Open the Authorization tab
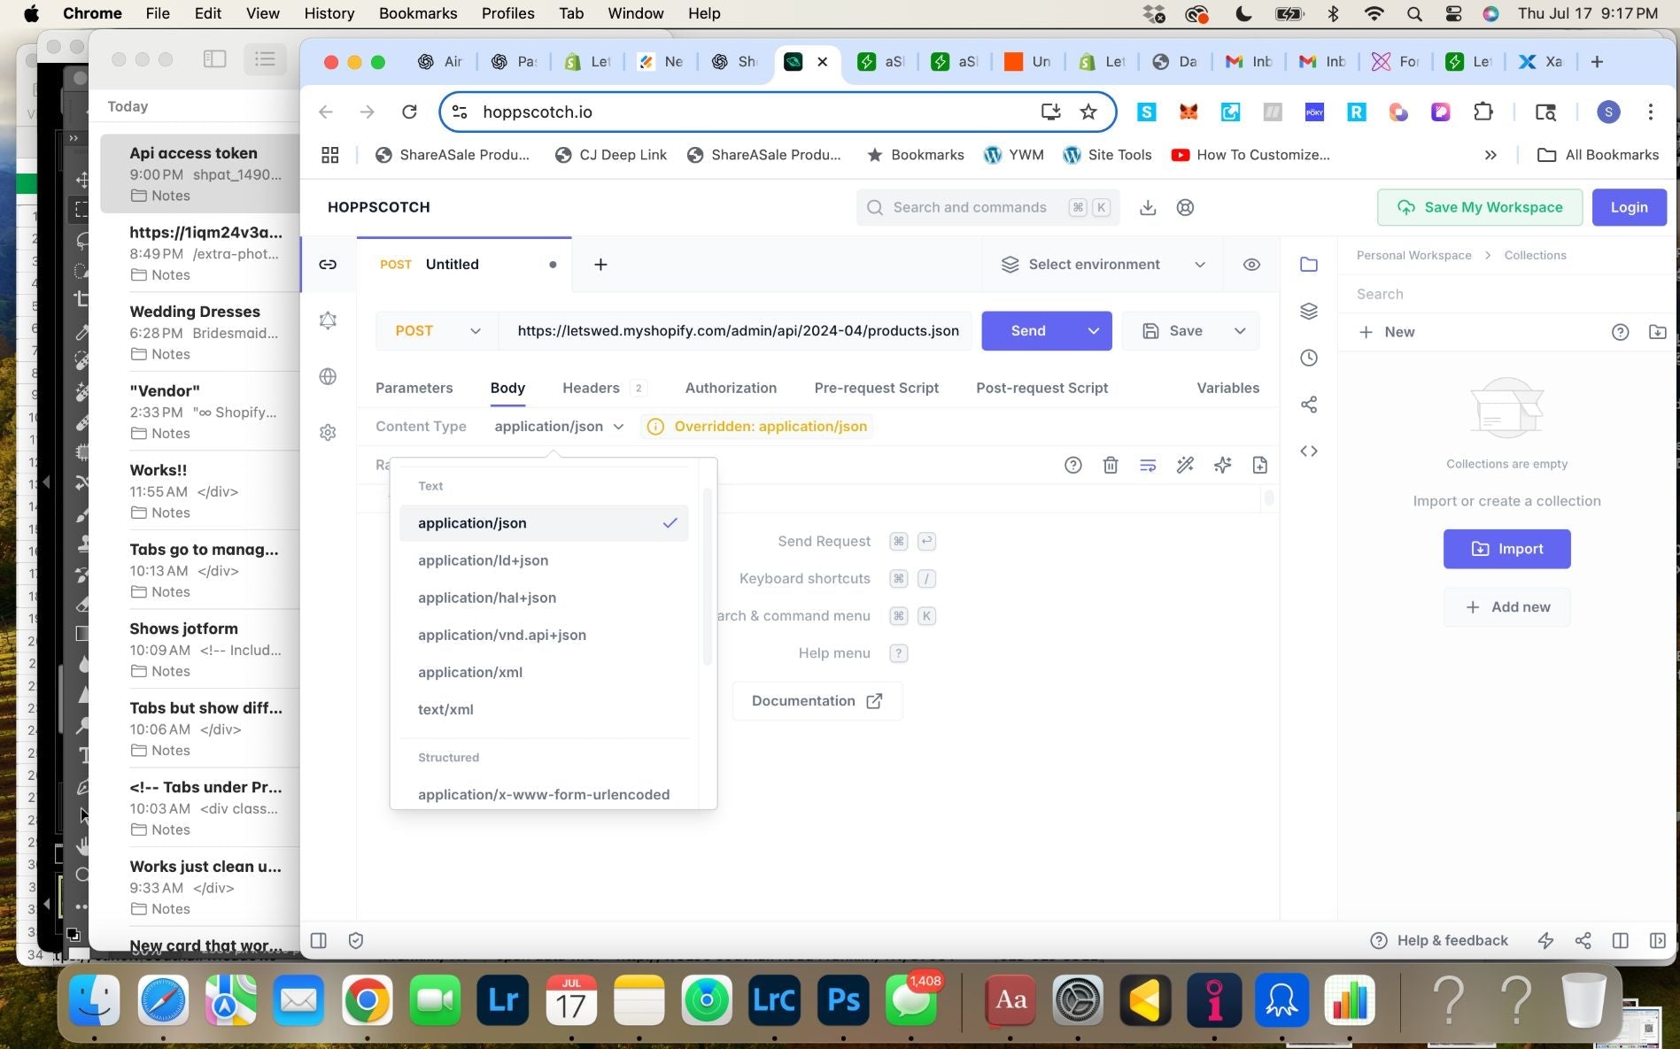Image resolution: width=1680 pixels, height=1049 pixels. 731,388
